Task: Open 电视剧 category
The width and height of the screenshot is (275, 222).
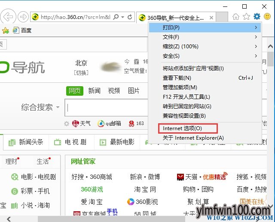Action: coord(70,142)
